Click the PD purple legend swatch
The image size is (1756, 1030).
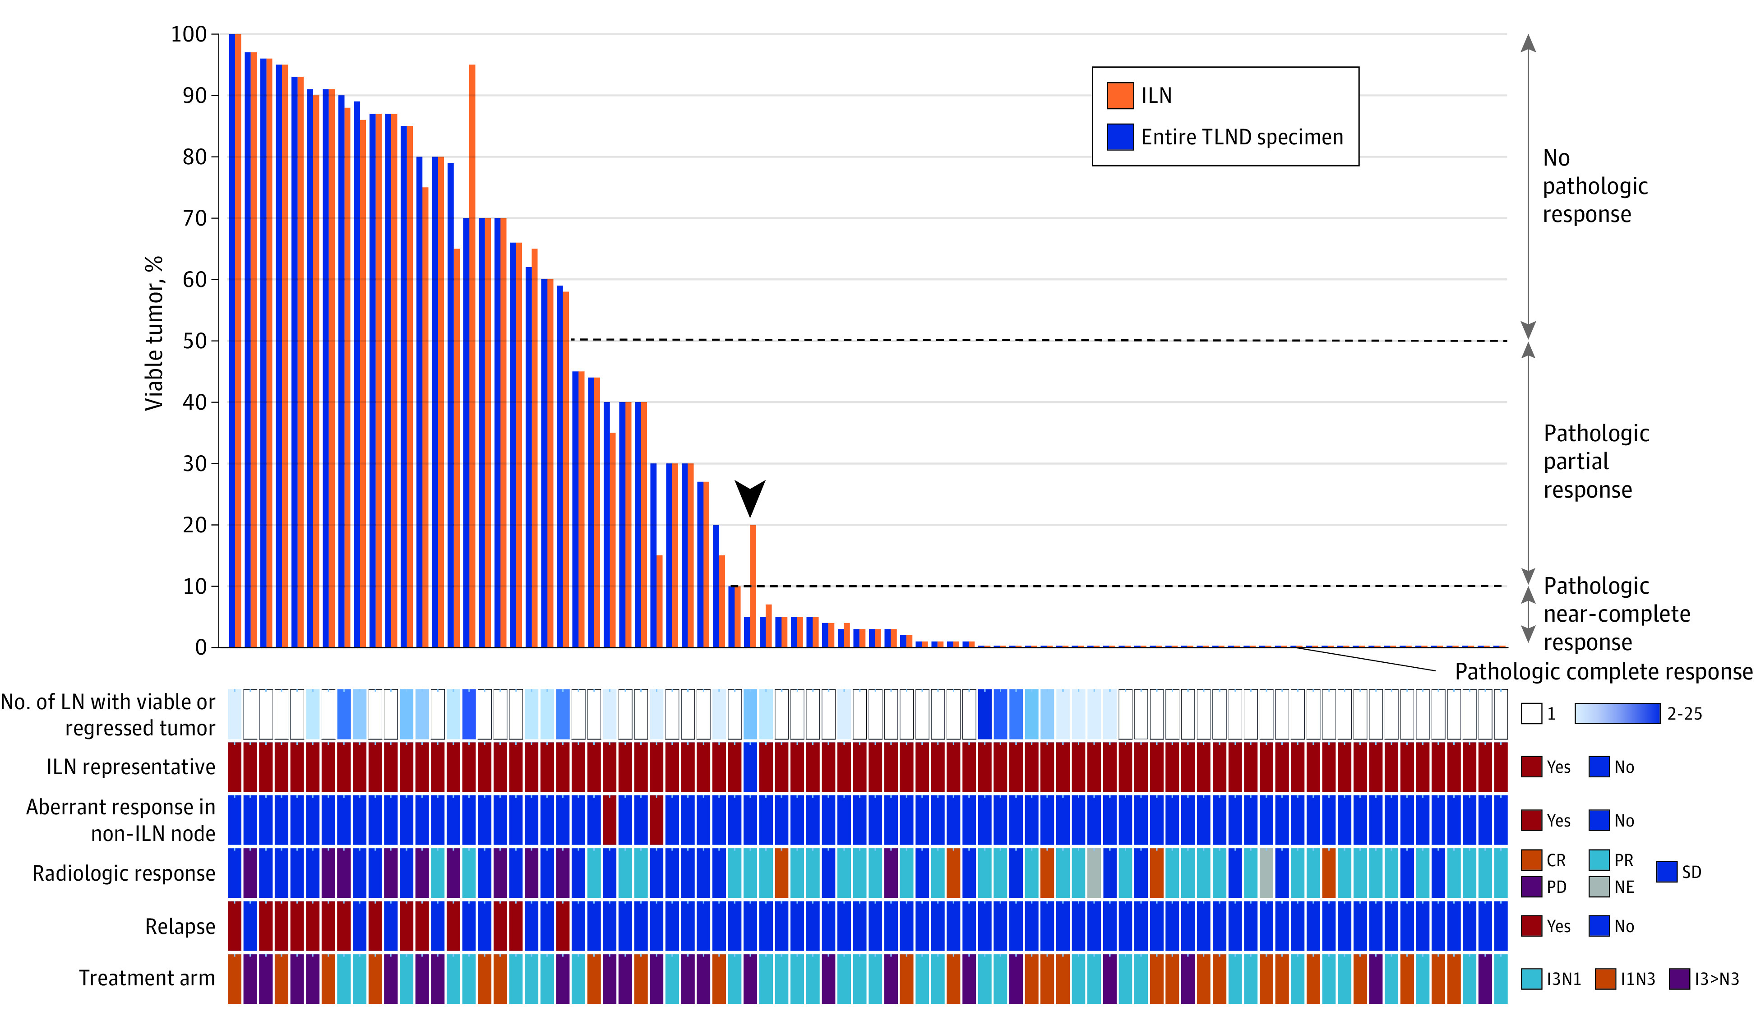(x=1532, y=887)
